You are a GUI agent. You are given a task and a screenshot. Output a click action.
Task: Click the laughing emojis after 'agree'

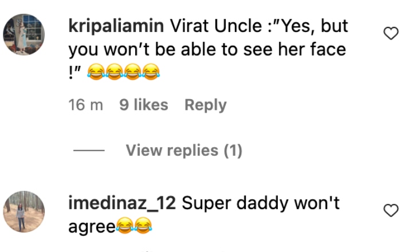point(132,227)
